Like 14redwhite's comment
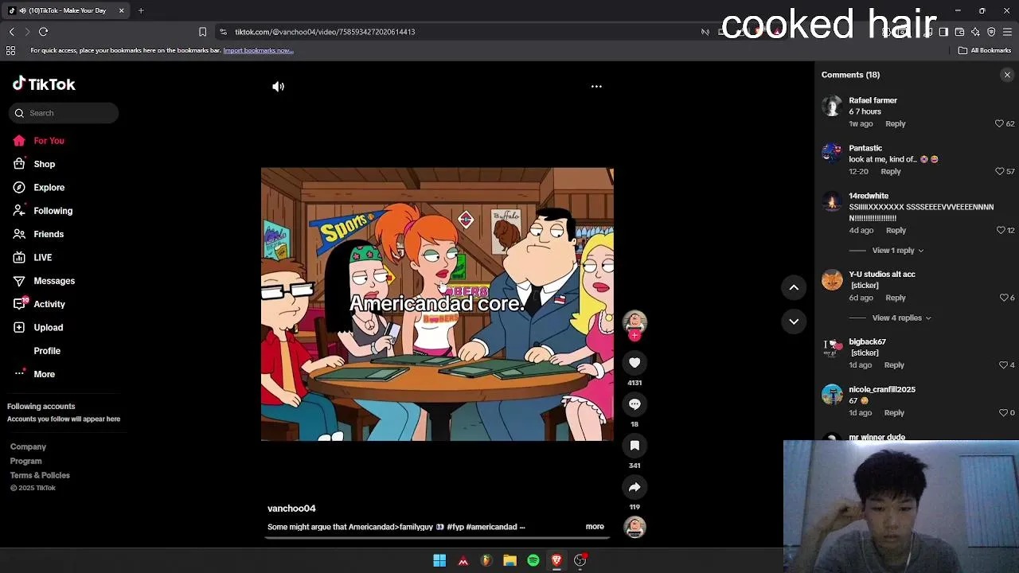 [x=1001, y=230]
